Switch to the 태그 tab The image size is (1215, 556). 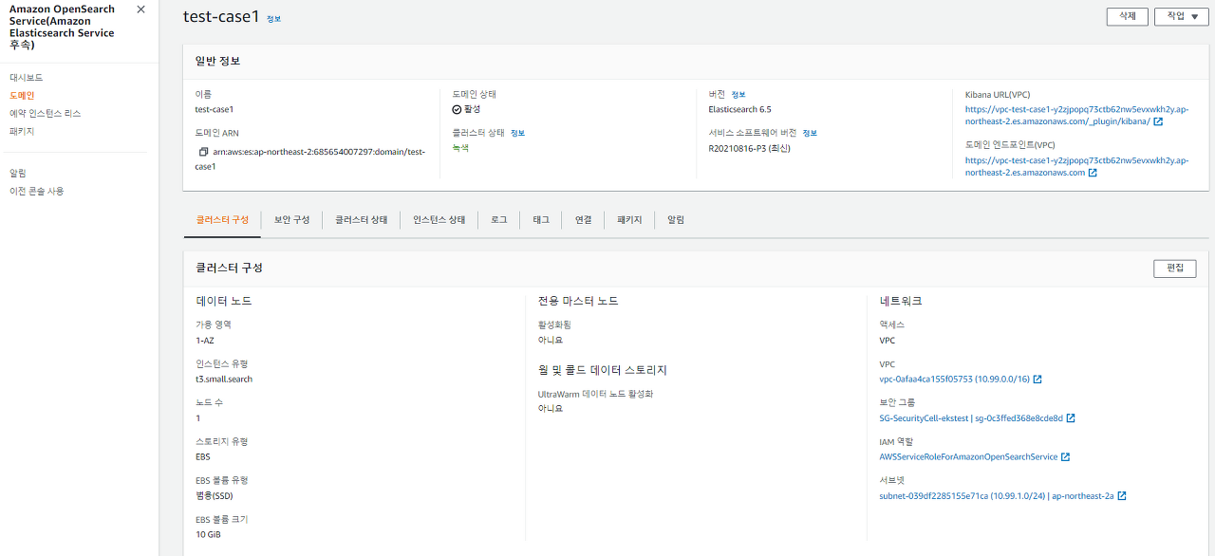point(540,220)
